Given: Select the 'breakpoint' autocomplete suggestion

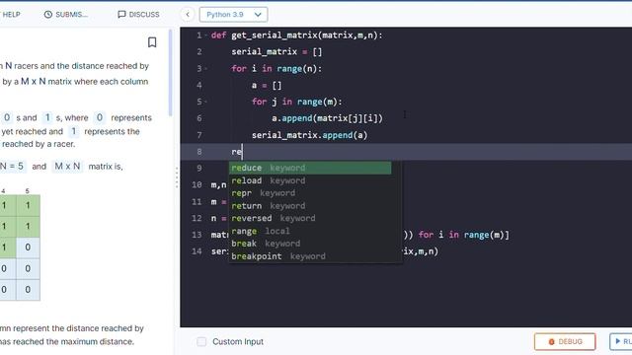Looking at the screenshot, I should pyautogui.click(x=310, y=256).
